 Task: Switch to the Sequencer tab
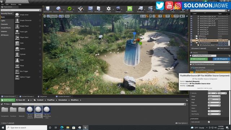[42, 96]
